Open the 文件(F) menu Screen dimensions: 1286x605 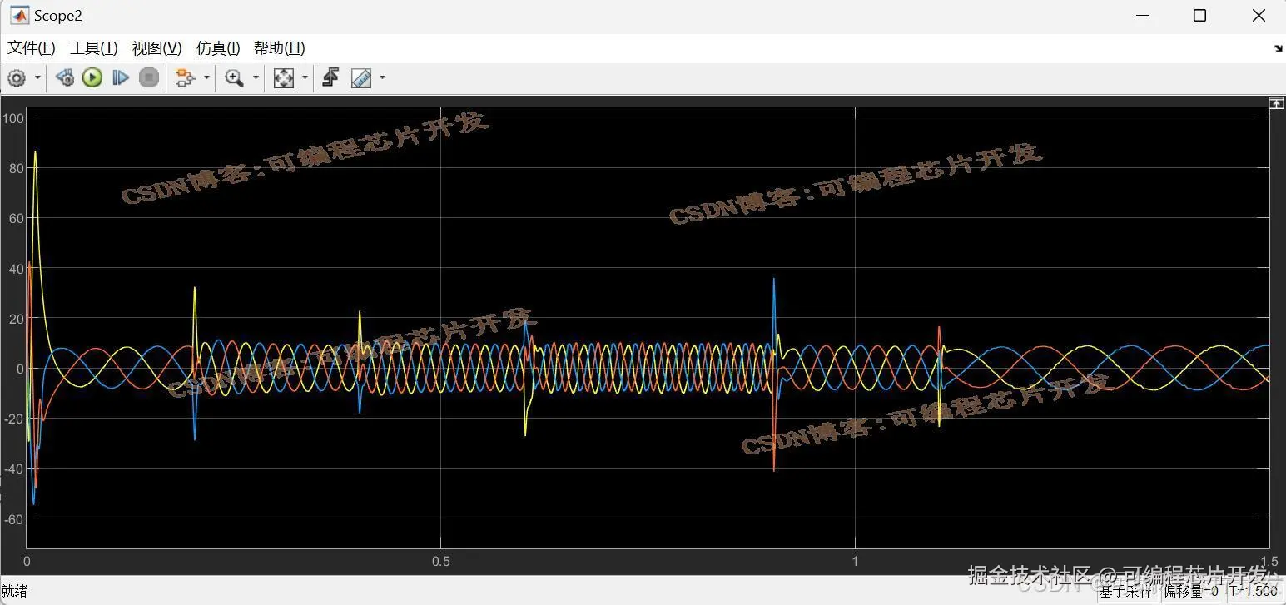point(31,48)
